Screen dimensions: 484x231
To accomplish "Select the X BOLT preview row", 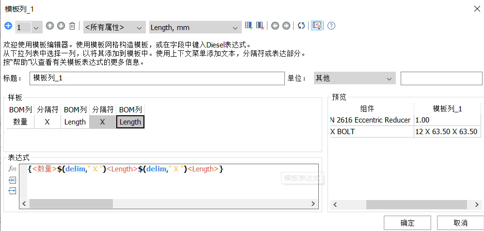I will pos(406,132).
